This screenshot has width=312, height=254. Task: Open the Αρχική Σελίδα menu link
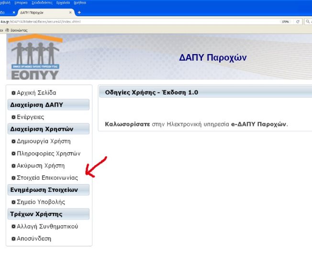click(36, 93)
